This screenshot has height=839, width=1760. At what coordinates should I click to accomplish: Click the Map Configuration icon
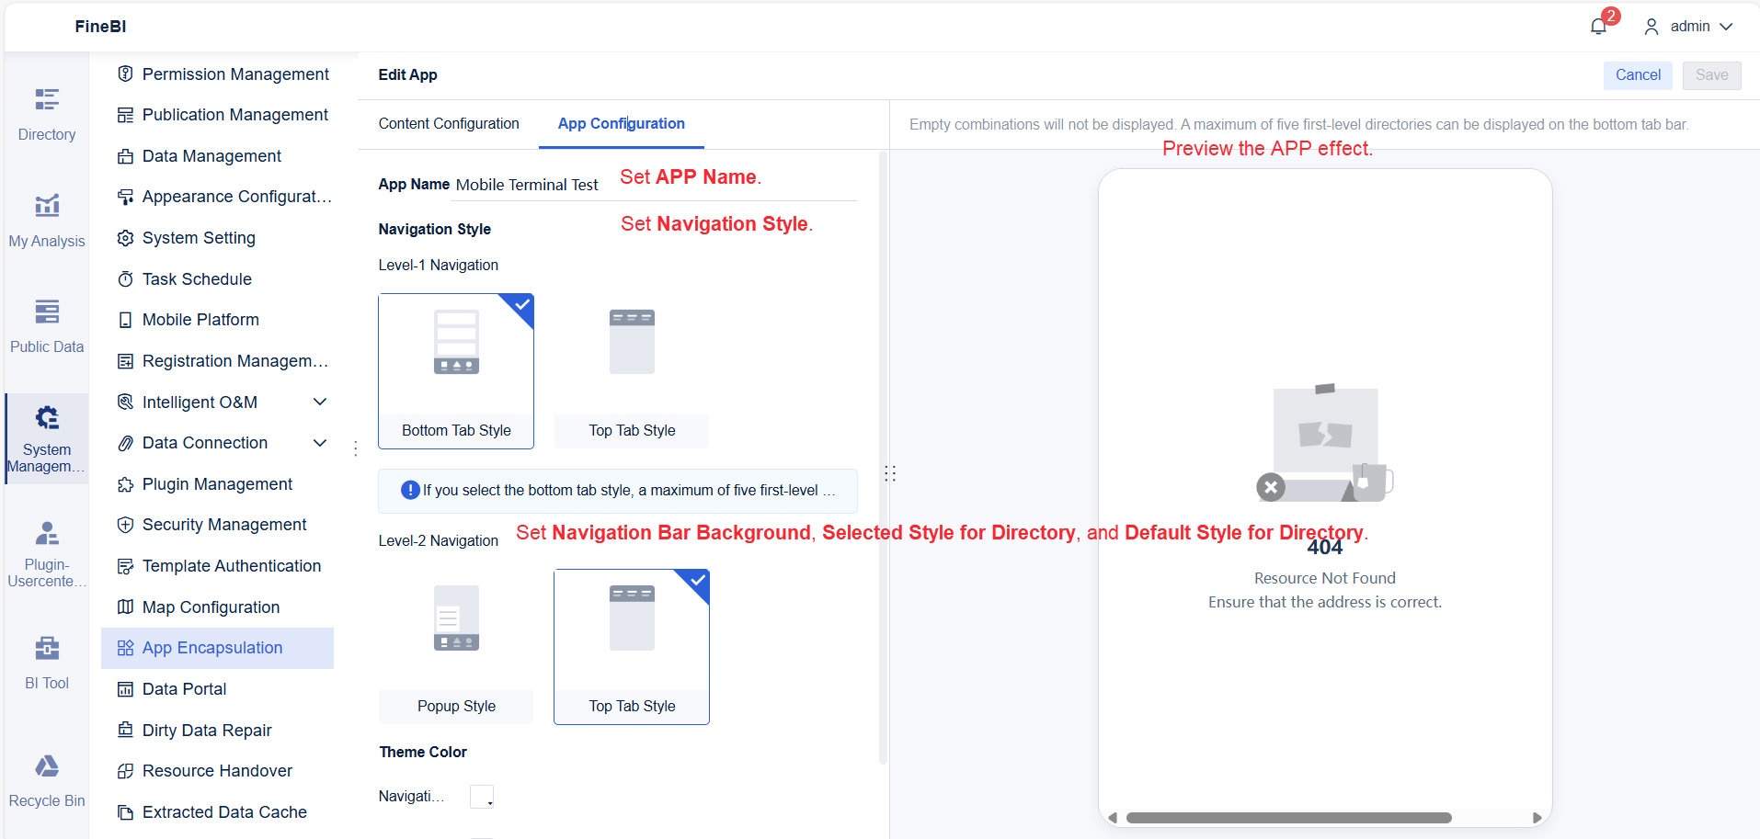pos(126,607)
